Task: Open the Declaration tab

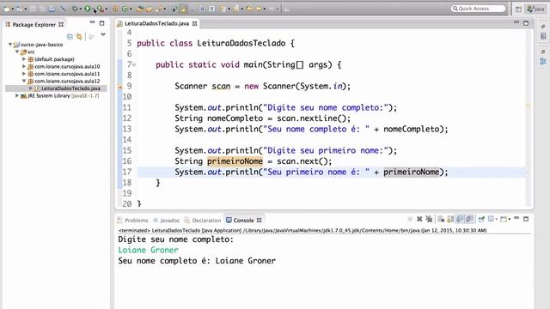Action: 203,221
